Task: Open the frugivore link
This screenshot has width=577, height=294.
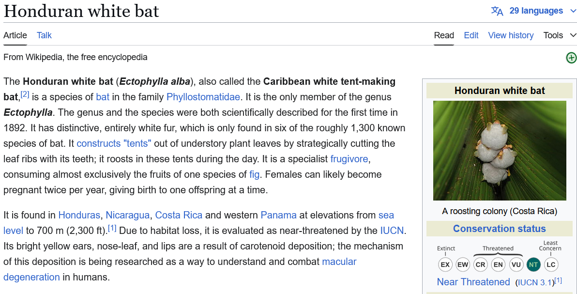Action: (349, 159)
